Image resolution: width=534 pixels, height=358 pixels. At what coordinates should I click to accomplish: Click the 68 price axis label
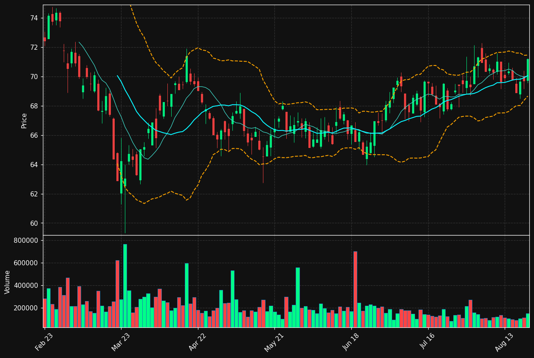tap(34, 106)
